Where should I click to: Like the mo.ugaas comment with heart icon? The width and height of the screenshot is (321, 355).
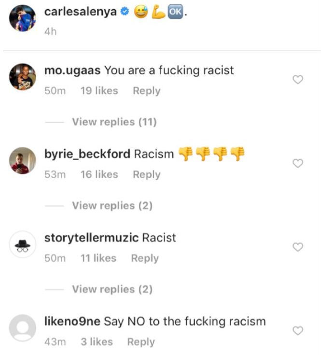[298, 80]
